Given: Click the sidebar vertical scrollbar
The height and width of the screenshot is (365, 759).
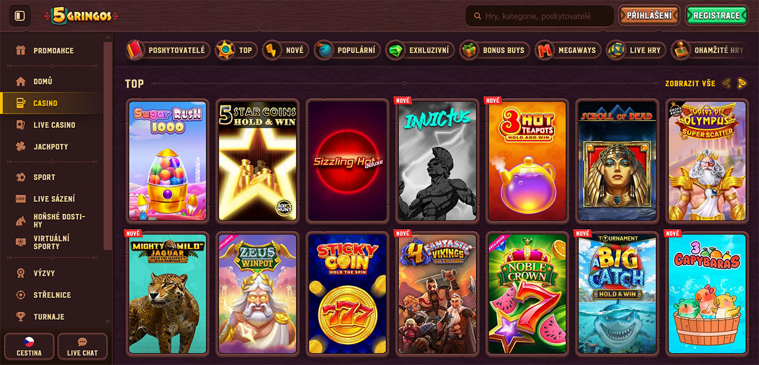Looking at the screenshot, I should pos(107,145).
